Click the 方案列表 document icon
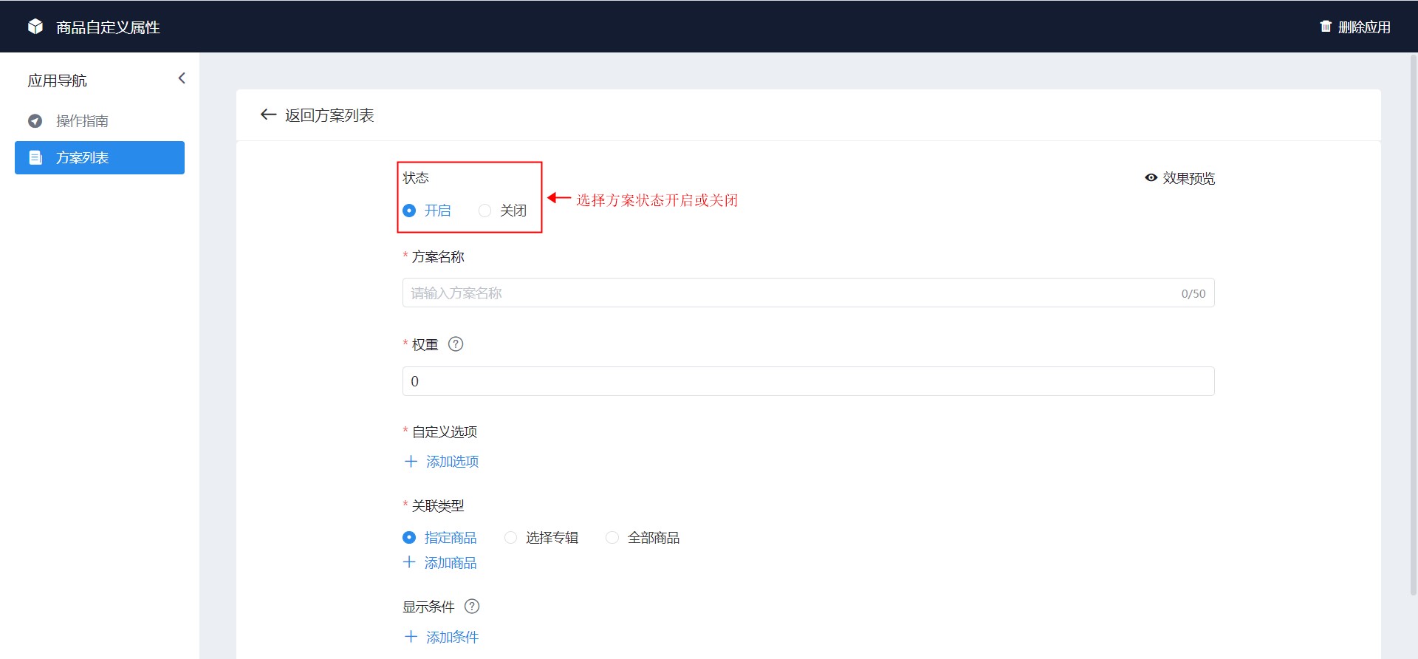 [x=35, y=157]
